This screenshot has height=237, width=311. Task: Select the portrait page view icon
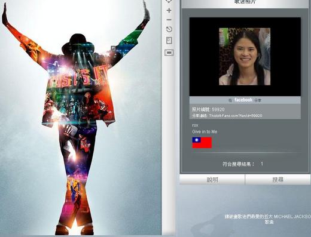(x=169, y=41)
